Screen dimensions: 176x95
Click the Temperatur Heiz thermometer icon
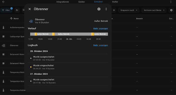[x=4, y=81]
